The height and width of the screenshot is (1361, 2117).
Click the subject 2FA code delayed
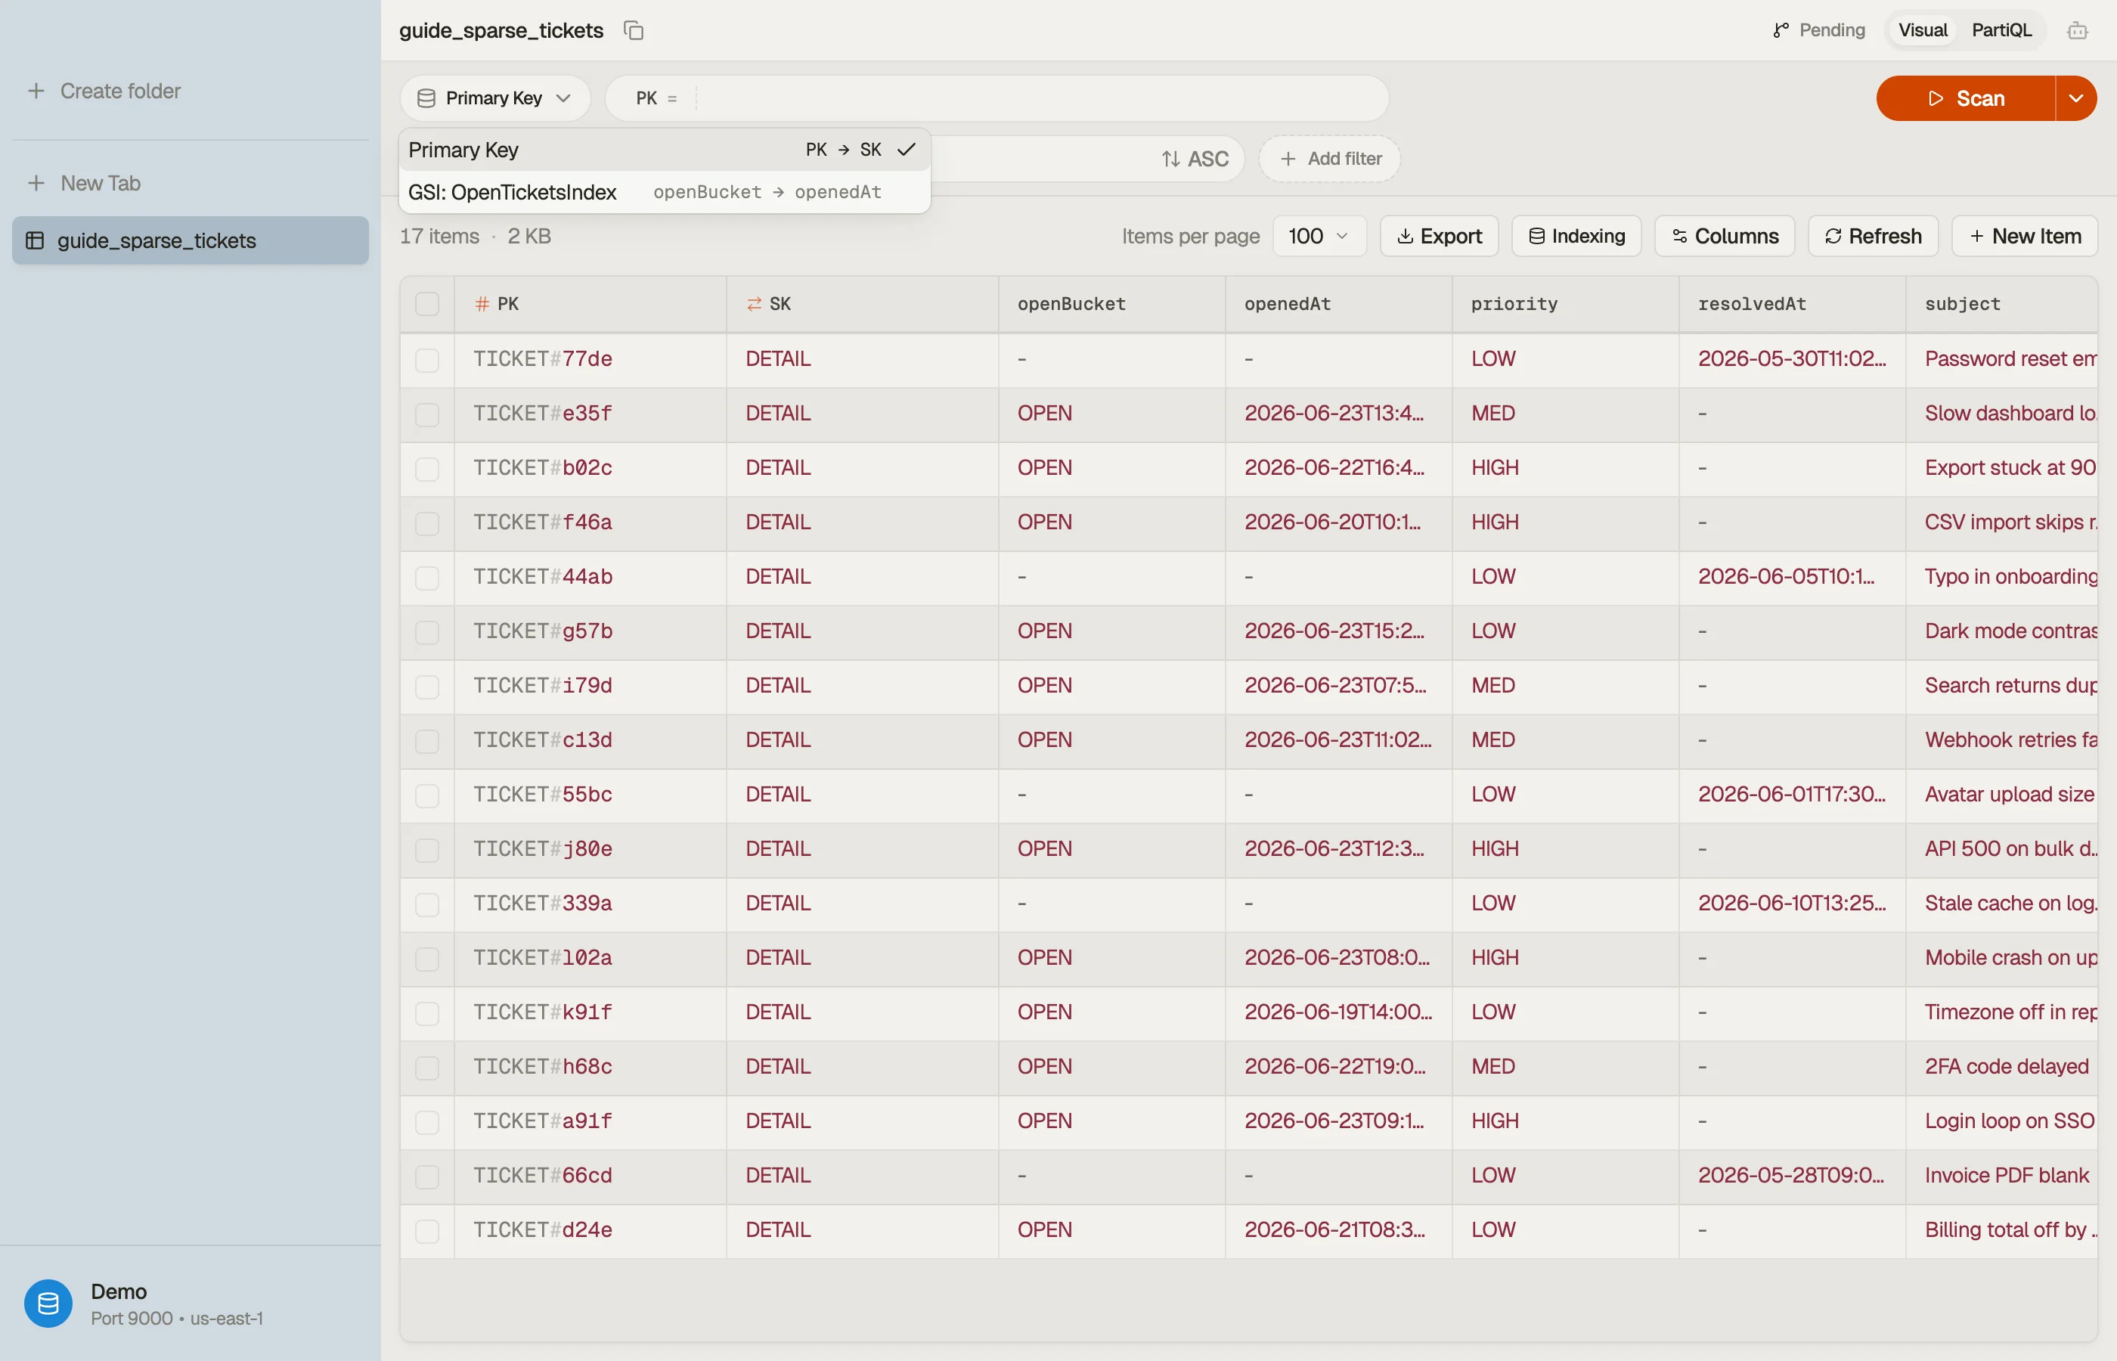(2007, 1067)
